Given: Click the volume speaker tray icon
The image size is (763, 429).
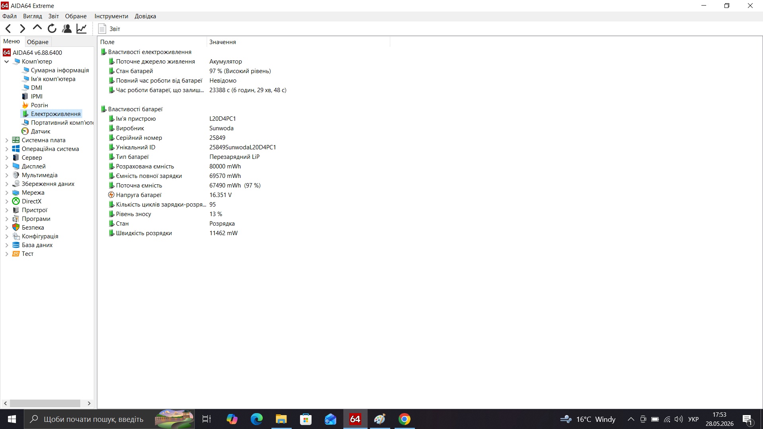Looking at the screenshot, I should pyautogui.click(x=679, y=419).
